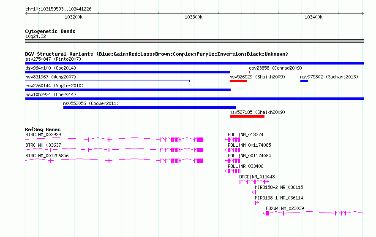Click the 10q24.32 cytogenetic band bar
The width and height of the screenshot is (376, 237).
194,41
